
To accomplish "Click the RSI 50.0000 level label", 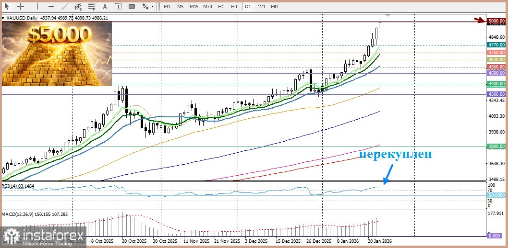I will 497,195.
